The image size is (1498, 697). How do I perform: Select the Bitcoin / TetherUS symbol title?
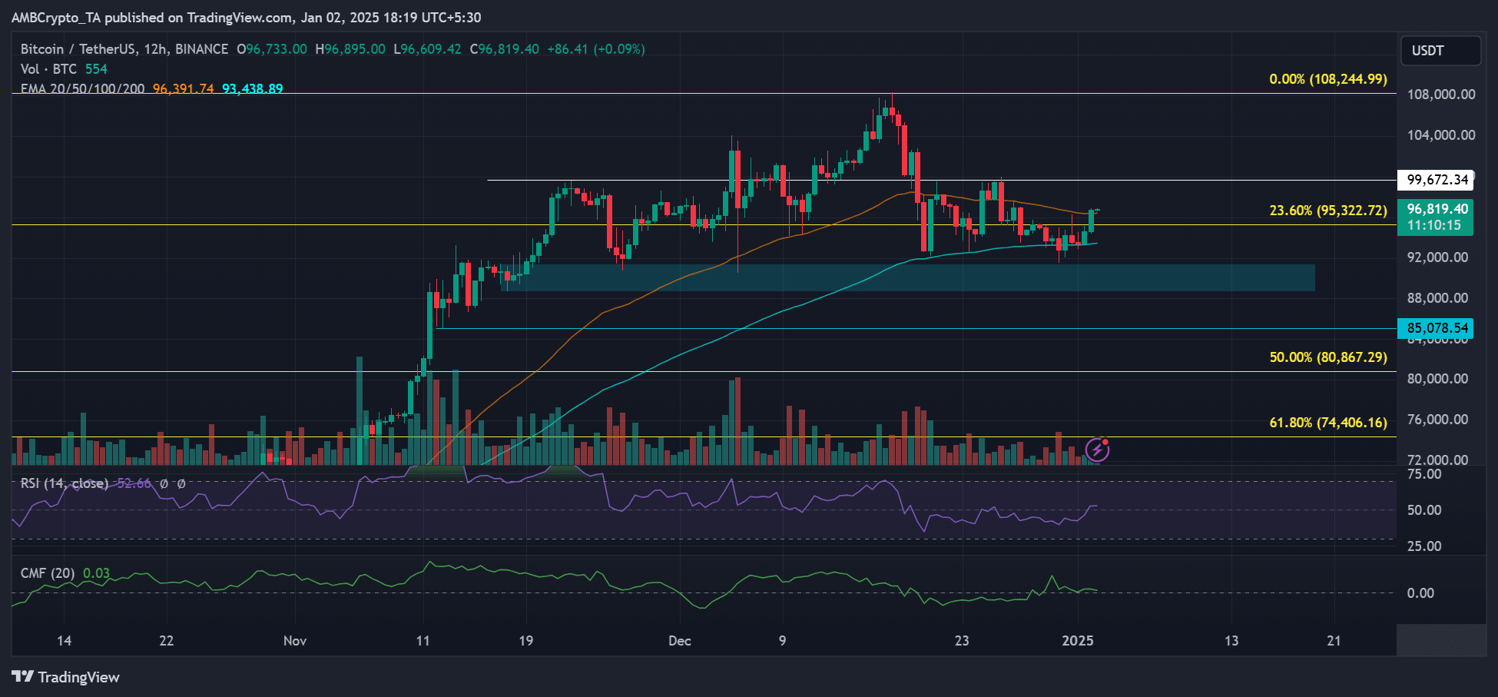click(124, 49)
